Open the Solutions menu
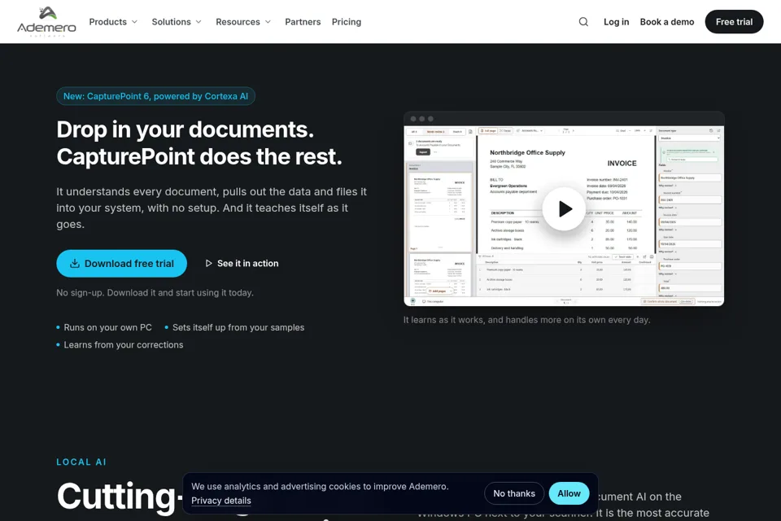 [x=177, y=22]
